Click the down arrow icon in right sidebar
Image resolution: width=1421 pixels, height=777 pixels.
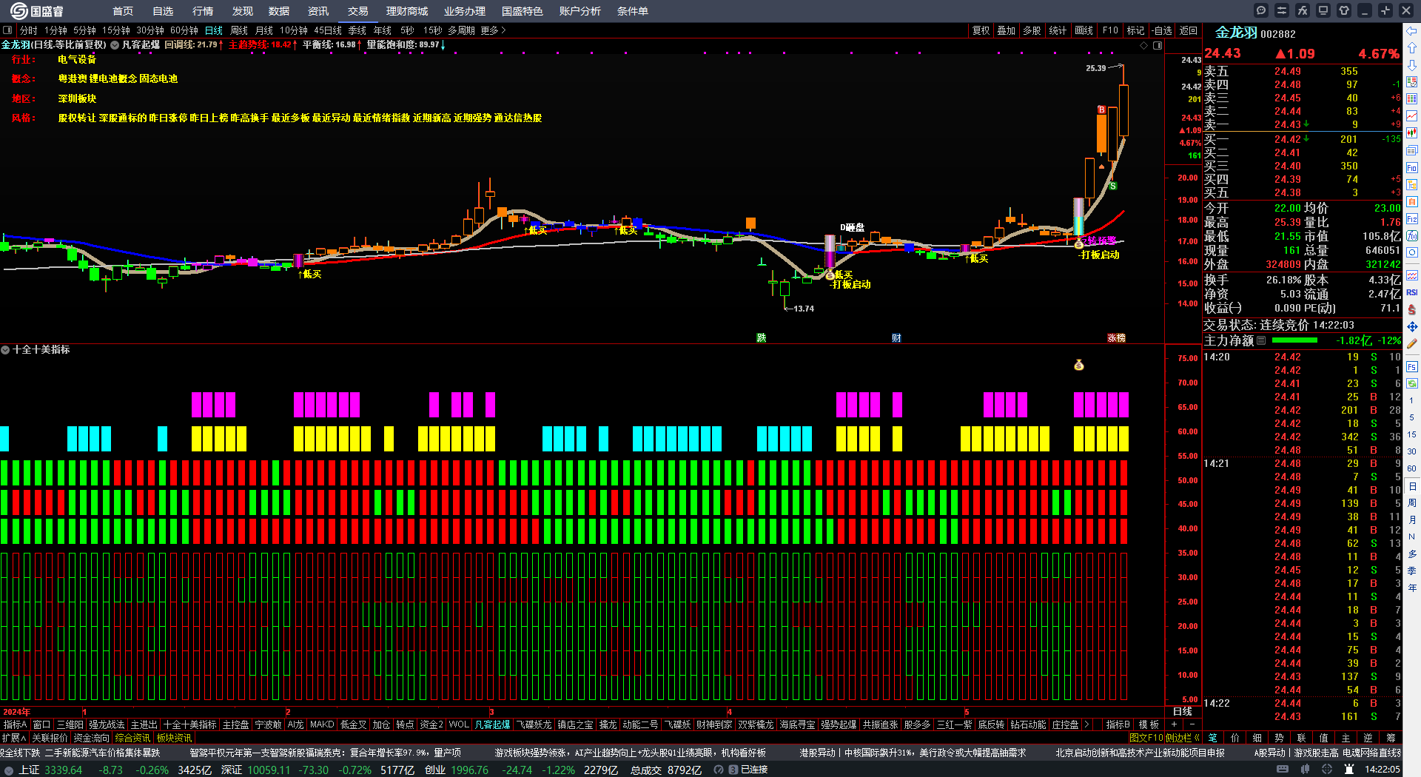1412,65
